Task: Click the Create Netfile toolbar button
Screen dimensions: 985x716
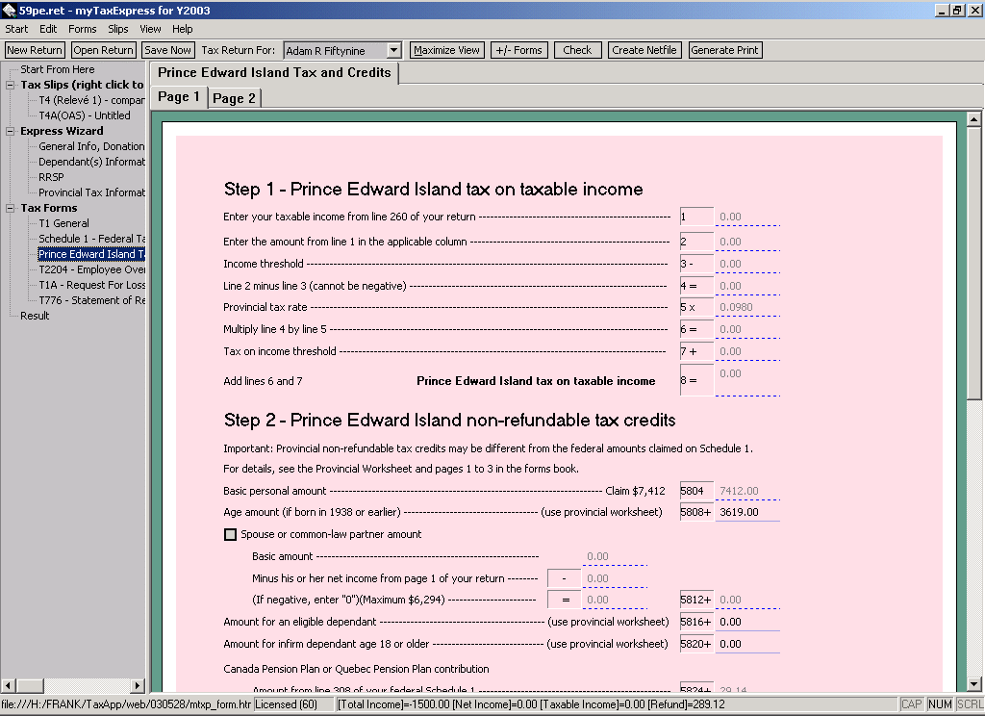Action: (x=644, y=50)
